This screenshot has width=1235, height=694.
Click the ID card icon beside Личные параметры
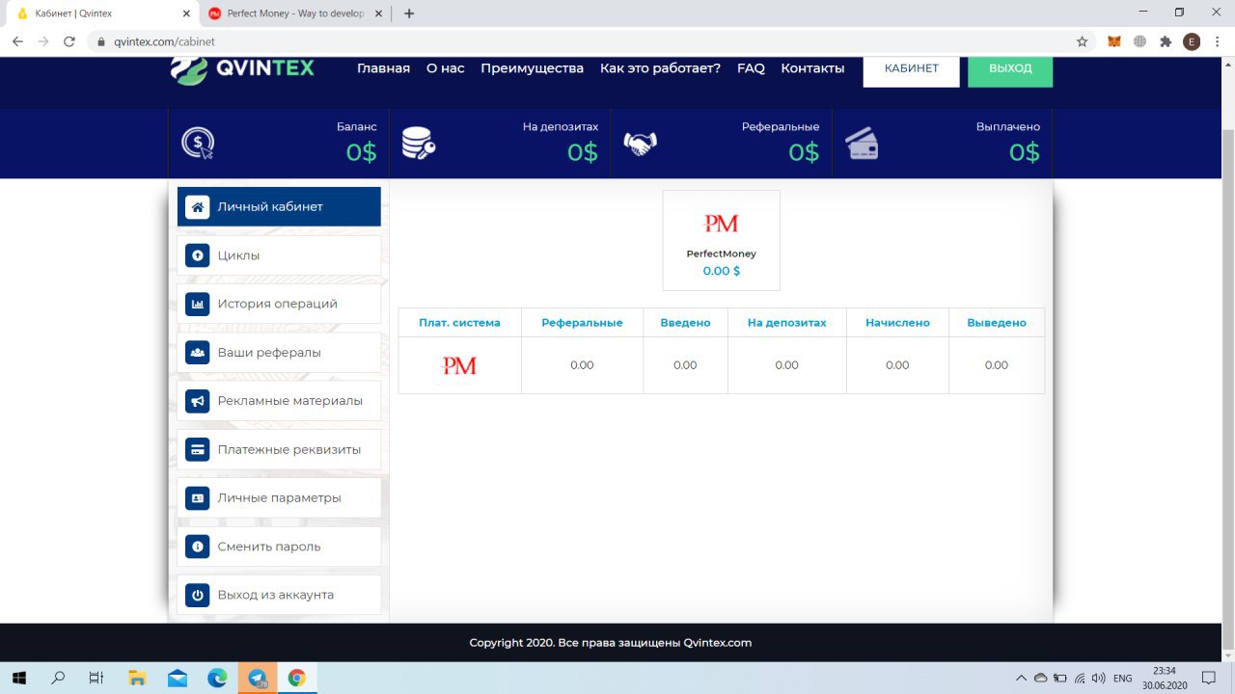pos(198,498)
